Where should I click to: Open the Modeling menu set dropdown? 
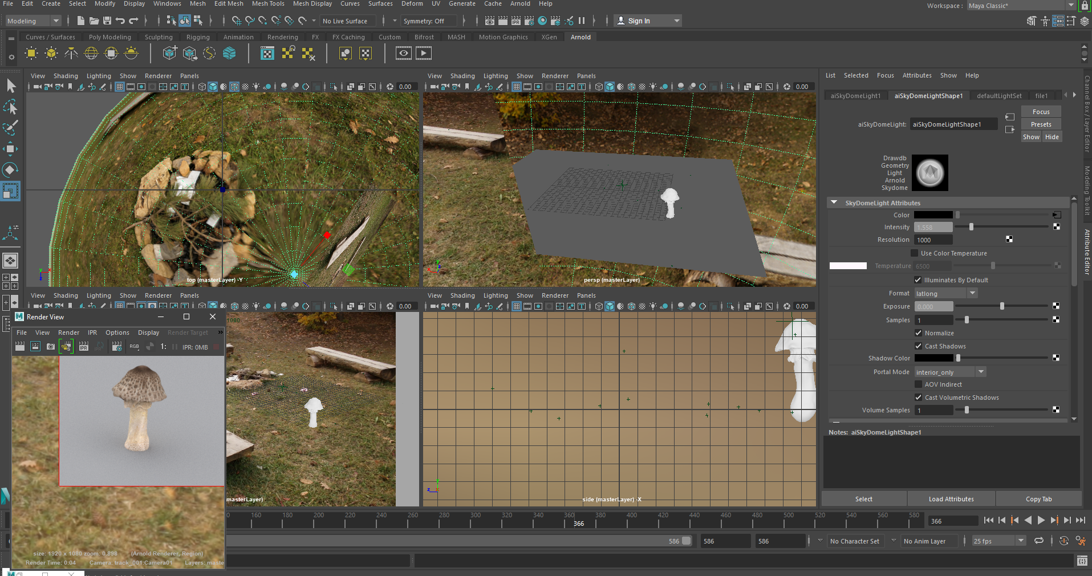click(33, 21)
